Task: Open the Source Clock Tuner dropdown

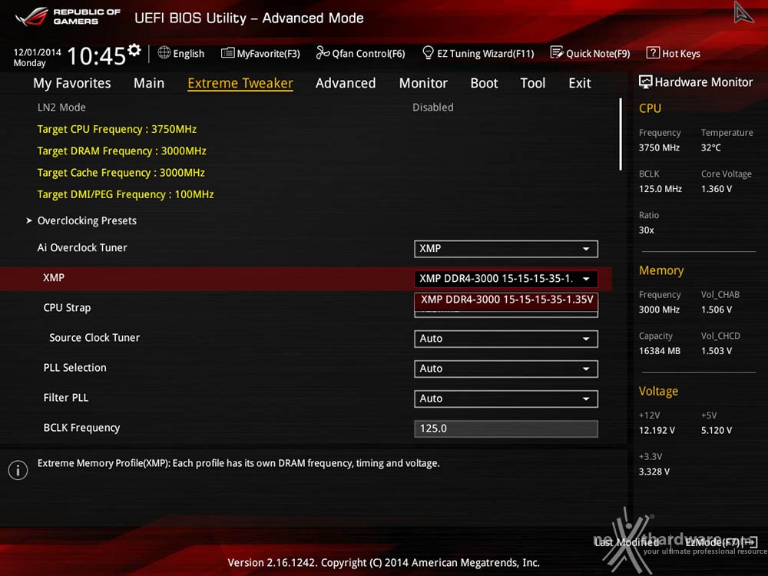Action: (x=505, y=339)
